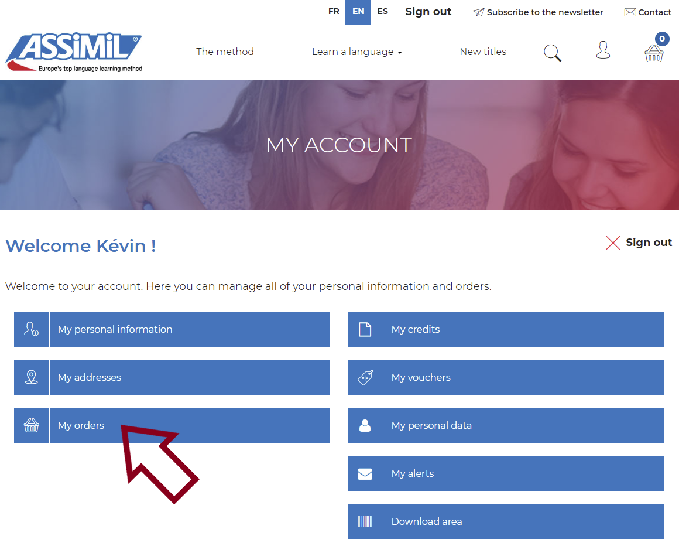The height and width of the screenshot is (546, 679).
Task: Switch site language to FR
Action: pyautogui.click(x=334, y=12)
